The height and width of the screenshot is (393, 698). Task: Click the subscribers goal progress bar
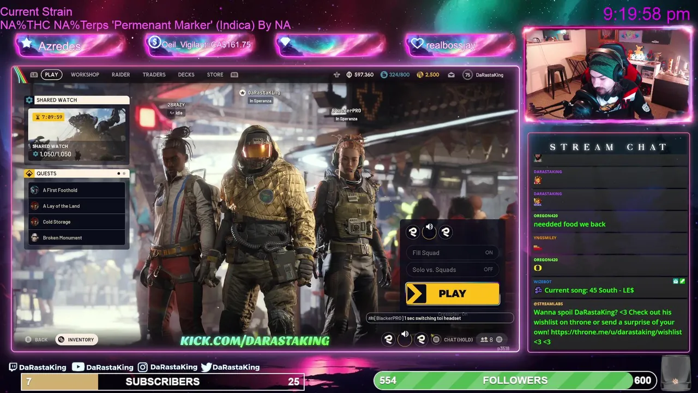[x=163, y=382]
